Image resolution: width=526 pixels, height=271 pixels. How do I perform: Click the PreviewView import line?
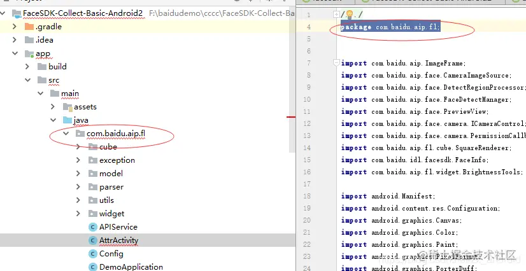pos(415,111)
